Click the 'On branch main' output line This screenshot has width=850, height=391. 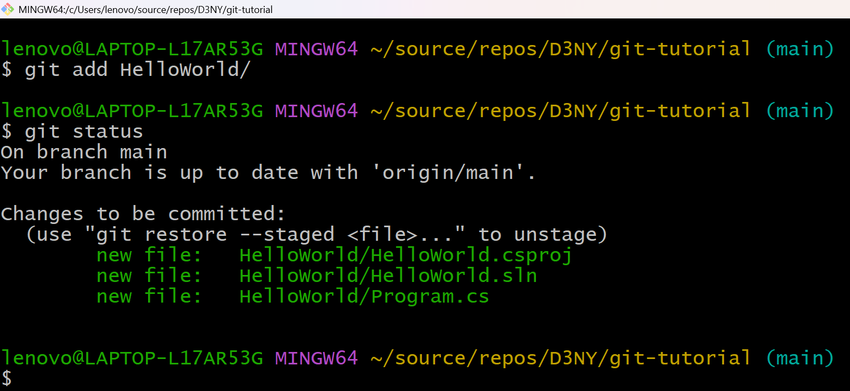point(84,152)
